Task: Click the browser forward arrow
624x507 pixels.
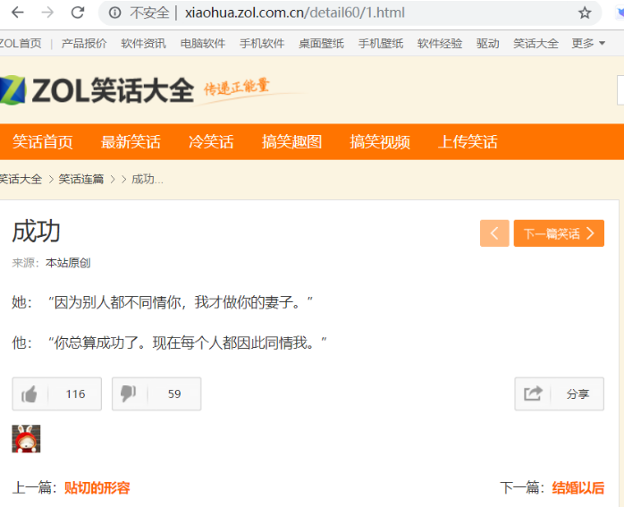Action: tap(47, 13)
